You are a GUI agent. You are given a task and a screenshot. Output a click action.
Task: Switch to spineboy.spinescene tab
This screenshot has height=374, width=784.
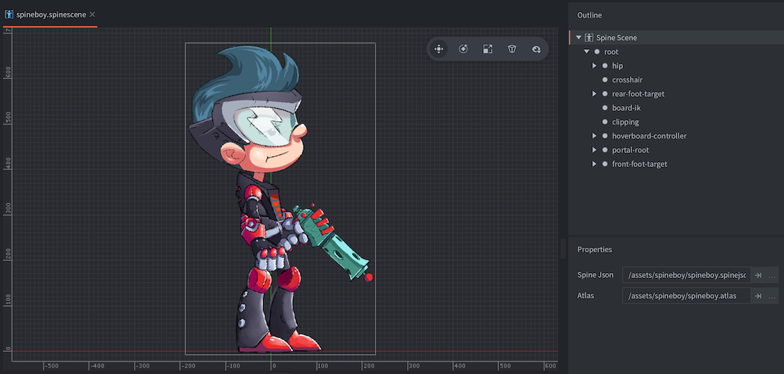click(48, 14)
